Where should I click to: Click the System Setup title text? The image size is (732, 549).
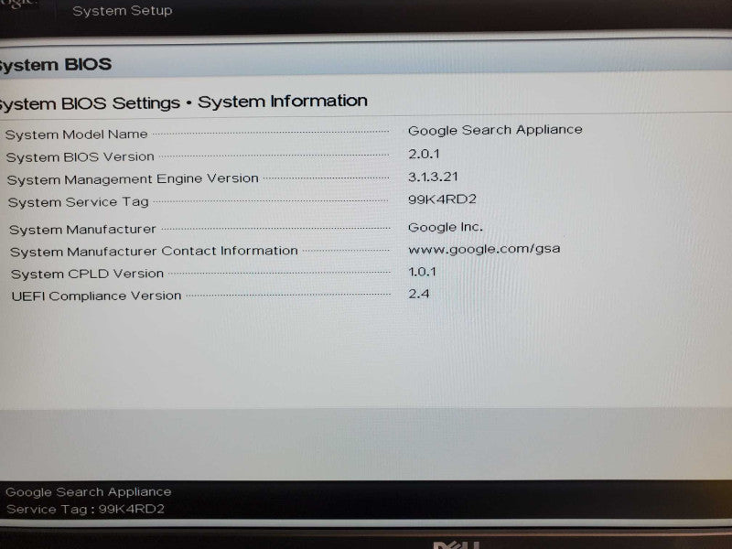[x=123, y=10]
